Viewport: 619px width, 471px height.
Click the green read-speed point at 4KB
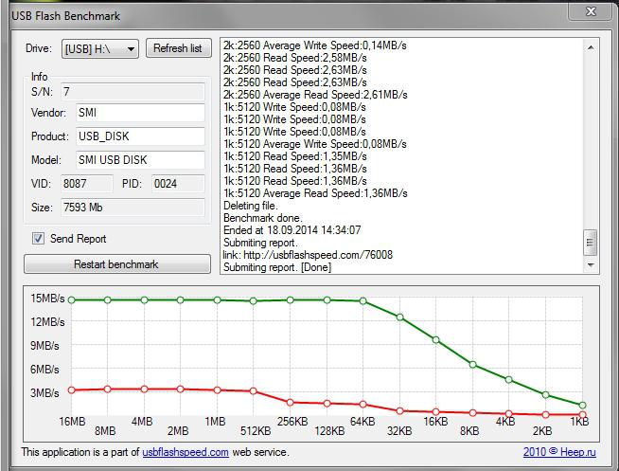point(509,380)
